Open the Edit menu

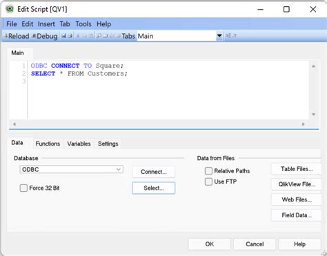tap(28, 24)
